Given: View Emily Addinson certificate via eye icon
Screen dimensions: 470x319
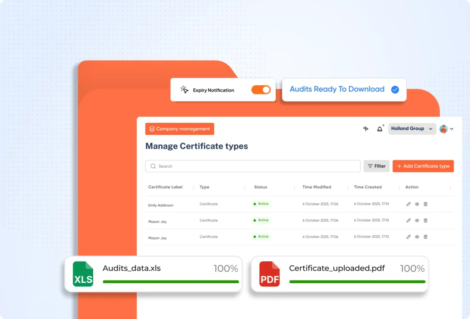Looking at the screenshot, I should pos(417,204).
